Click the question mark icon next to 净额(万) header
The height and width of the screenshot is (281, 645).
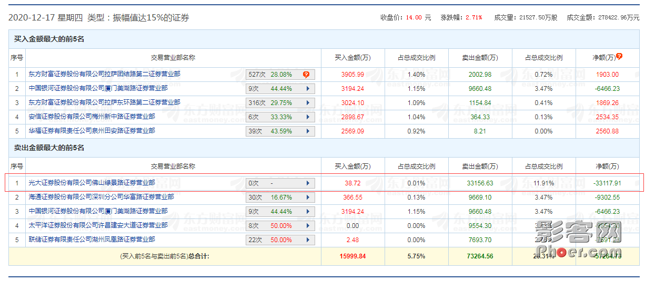619,56
